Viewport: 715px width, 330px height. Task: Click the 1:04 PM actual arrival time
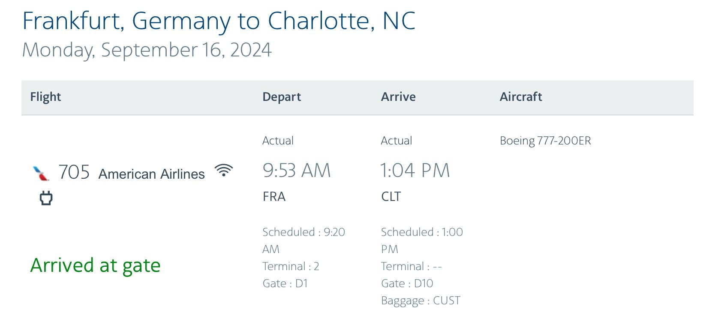415,171
